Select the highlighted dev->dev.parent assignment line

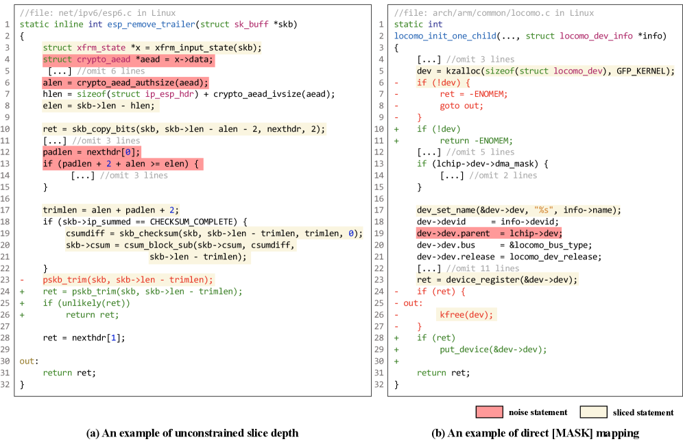(489, 233)
